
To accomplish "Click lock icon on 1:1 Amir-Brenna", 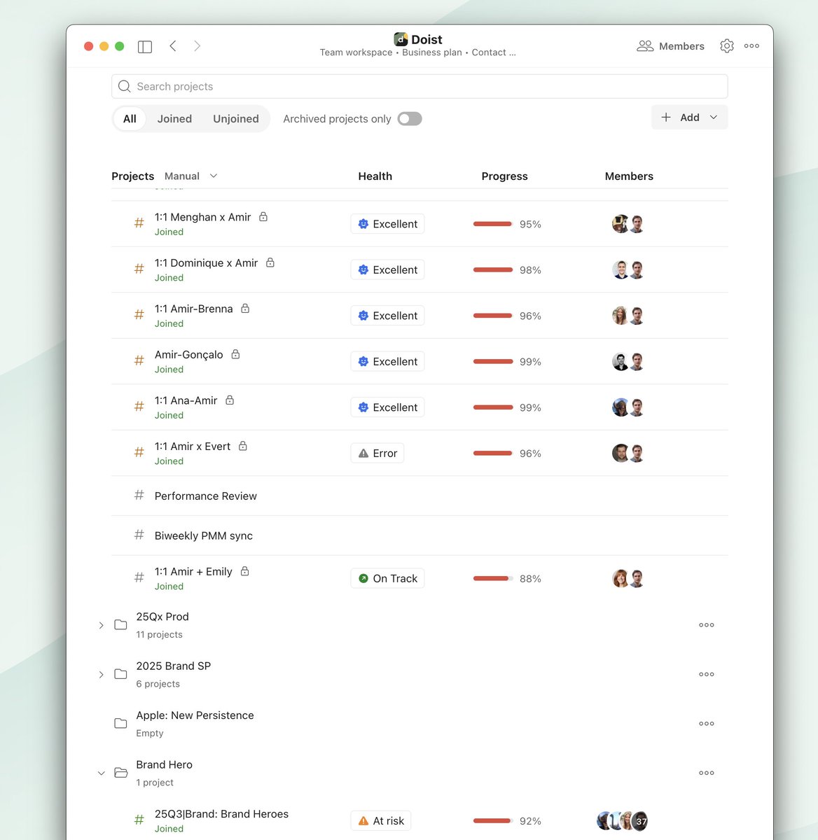I will [x=245, y=309].
